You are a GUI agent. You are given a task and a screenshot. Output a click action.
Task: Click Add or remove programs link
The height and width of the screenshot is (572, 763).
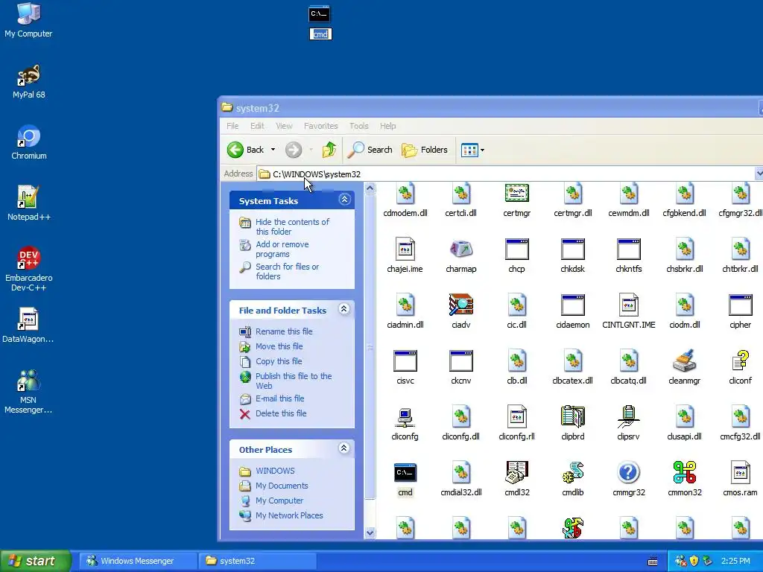click(282, 249)
